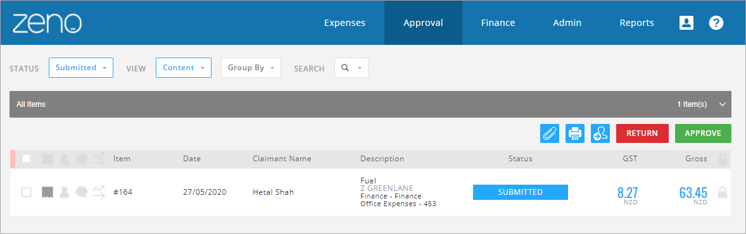The image size is (746, 234).
Task: Open the Group By dropdown
Action: pyautogui.click(x=251, y=68)
